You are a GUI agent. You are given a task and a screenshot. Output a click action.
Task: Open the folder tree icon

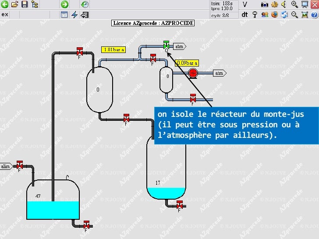(x=35, y=4)
